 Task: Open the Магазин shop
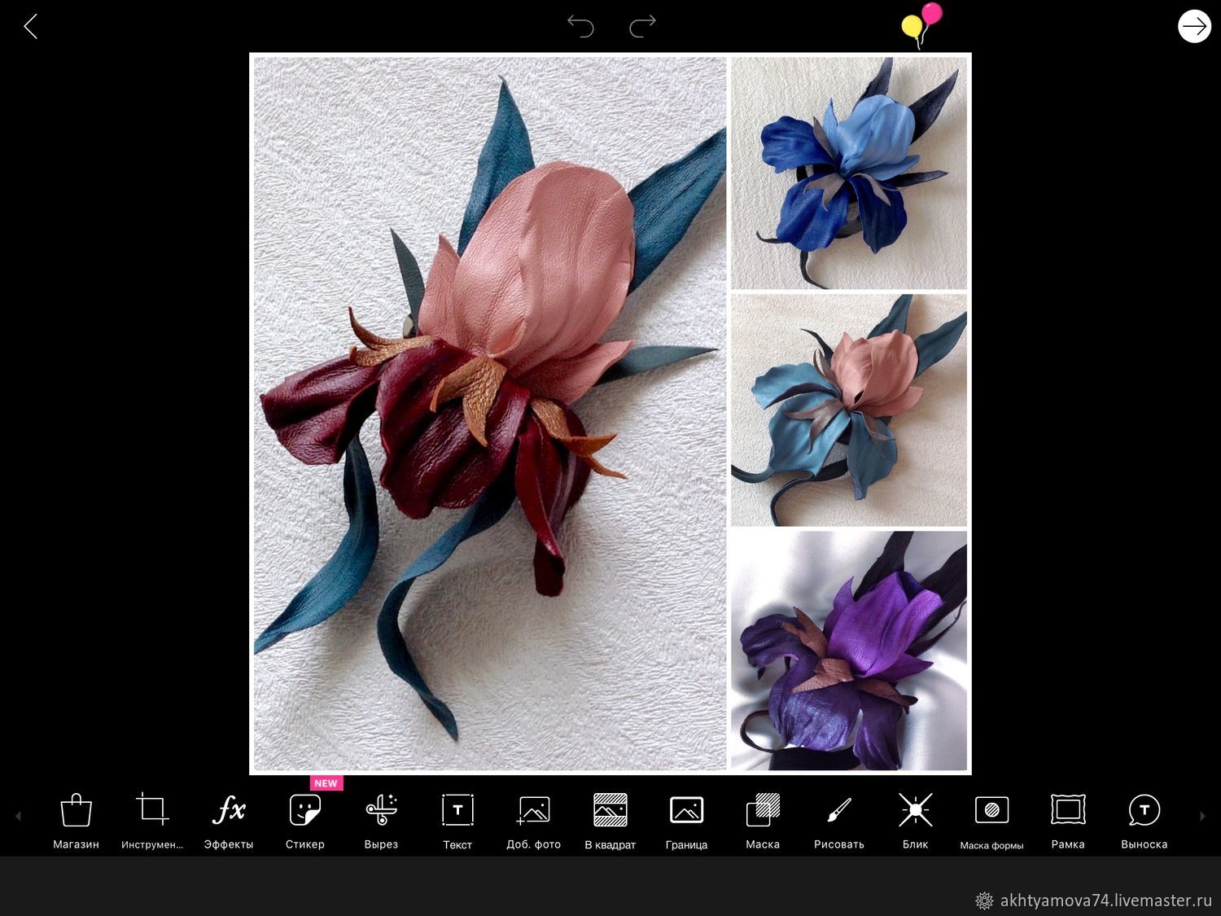[x=77, y=821]
